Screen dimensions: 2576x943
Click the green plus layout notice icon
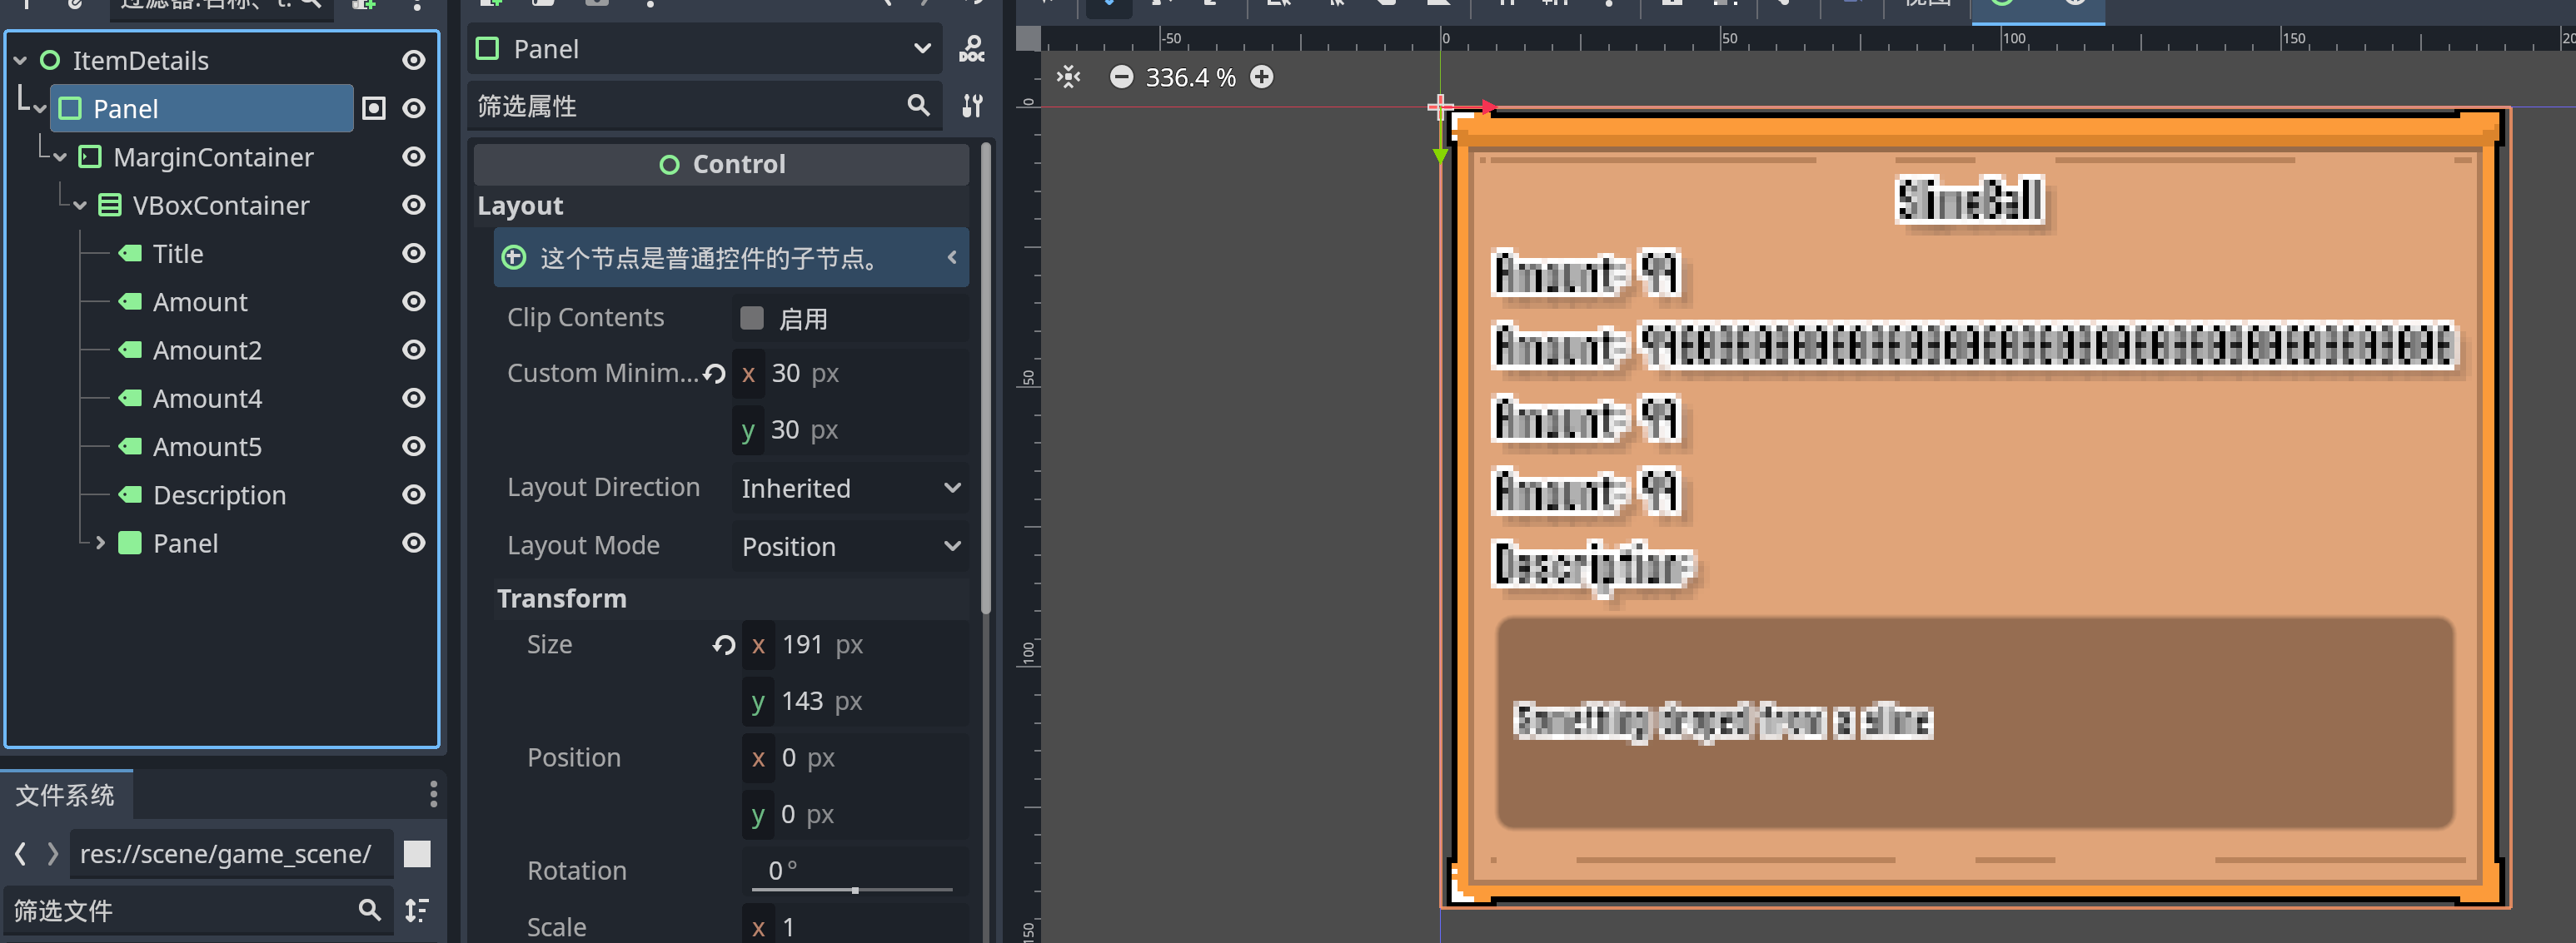[513, 258]
